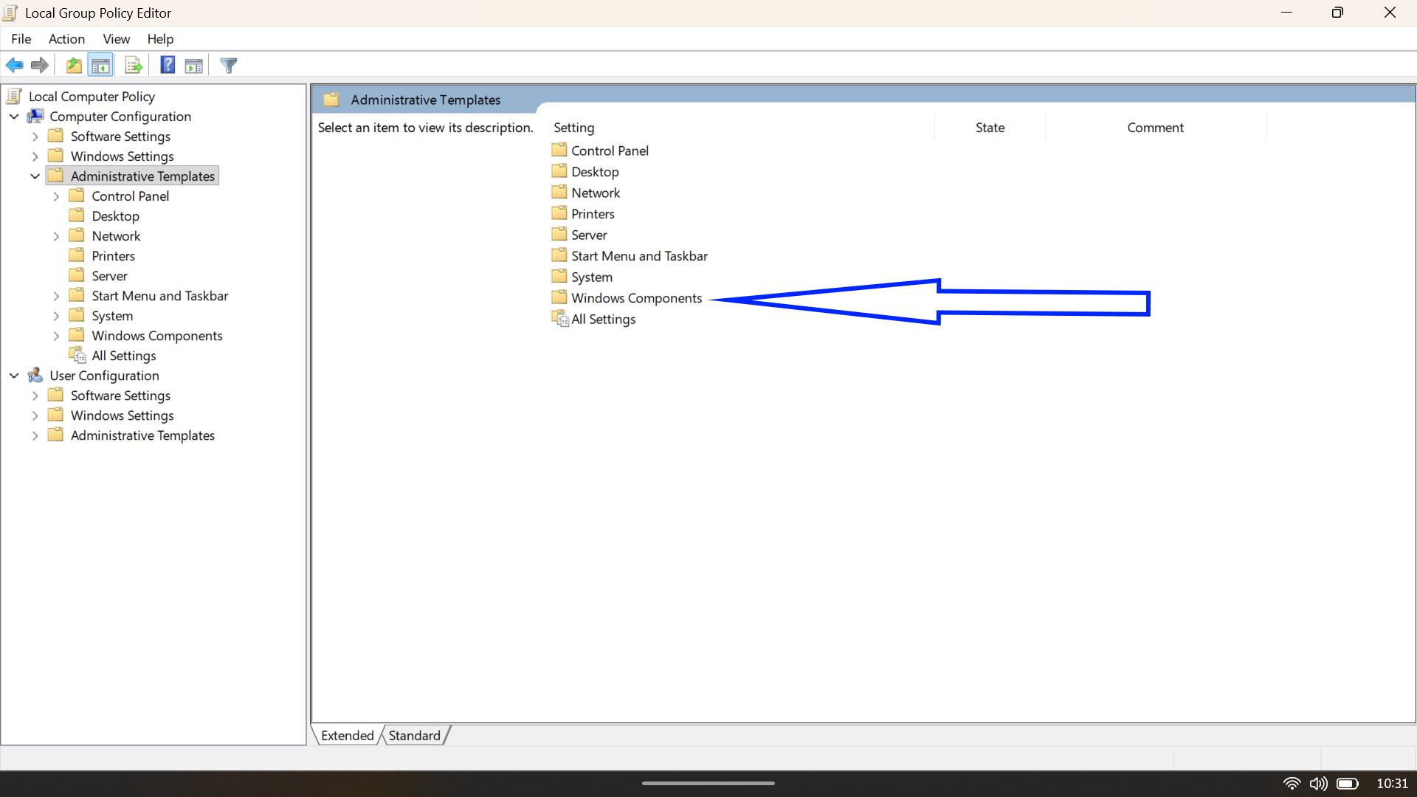Viewport: 1417px width, 797px height.
Task: Open the View menu
Action: click(116, 39)
